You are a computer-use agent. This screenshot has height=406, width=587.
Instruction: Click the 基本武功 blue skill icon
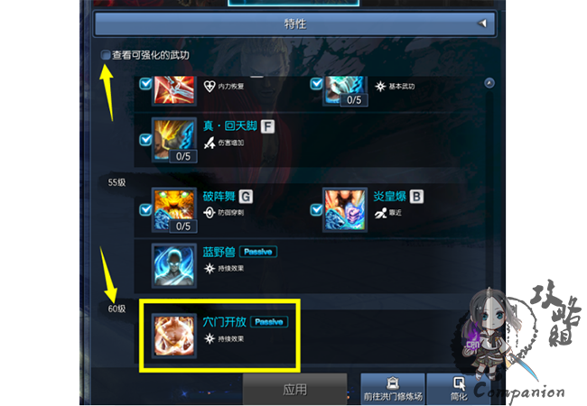point(344,89)
